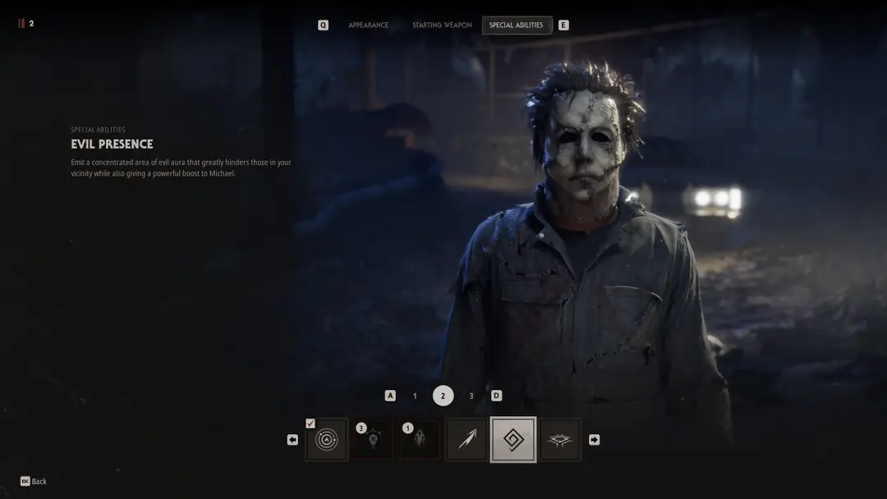Switch to ability slot 3
This screenshot has width=887, height=499.
point(471,396)
